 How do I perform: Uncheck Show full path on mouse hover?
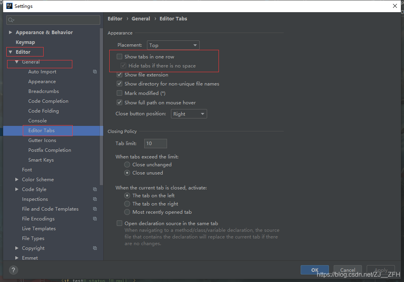pyautogui.click(x=119, y=102)
